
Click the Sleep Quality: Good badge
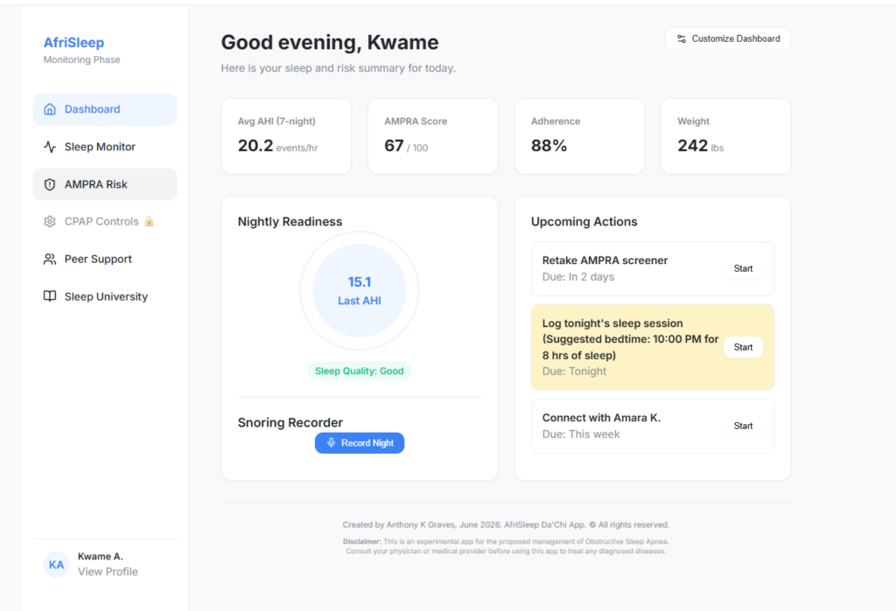tap(360, 371)
